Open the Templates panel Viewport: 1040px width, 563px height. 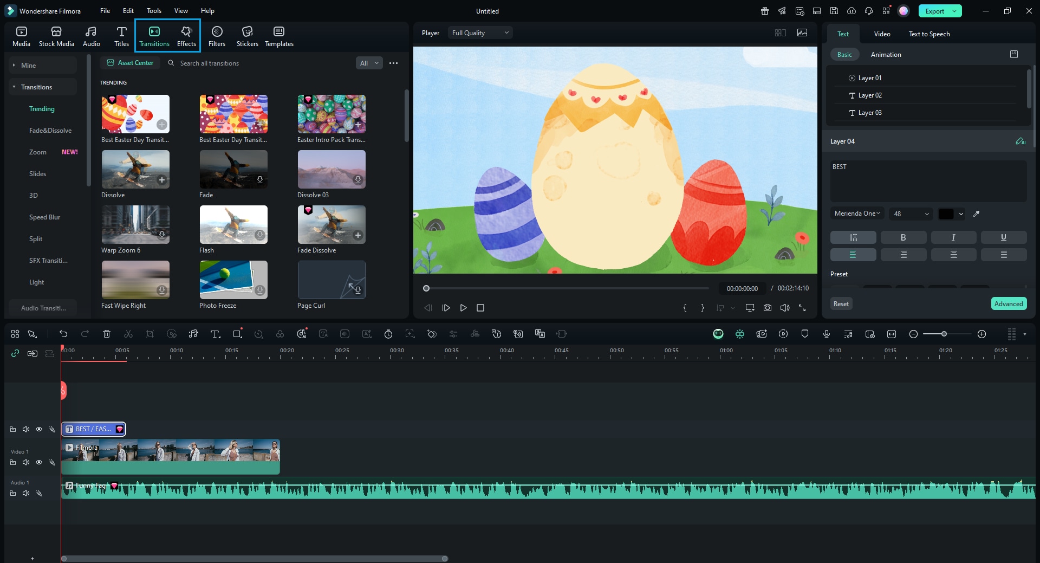point(279,36)
